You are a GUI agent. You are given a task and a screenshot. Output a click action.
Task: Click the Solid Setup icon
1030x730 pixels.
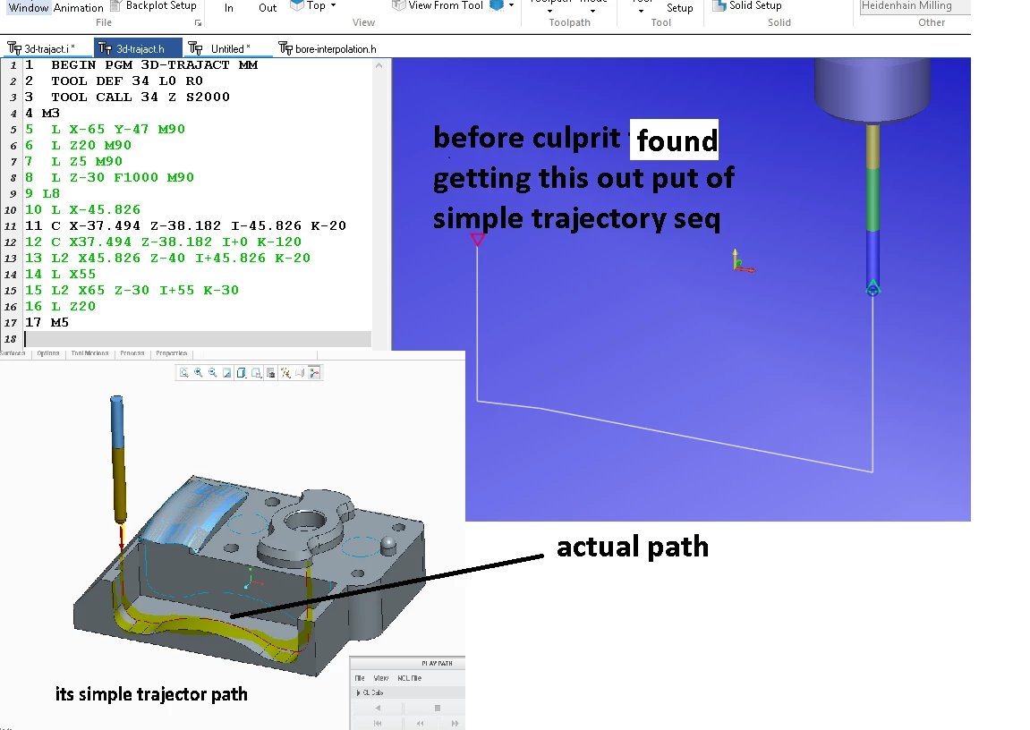(x=719, y=6)
